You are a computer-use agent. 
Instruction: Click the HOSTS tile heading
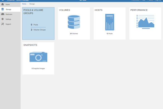coord(99,10)
